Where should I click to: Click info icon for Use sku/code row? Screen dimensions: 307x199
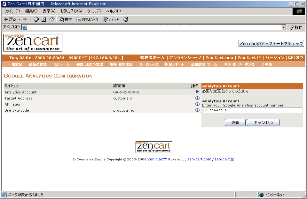197,110
